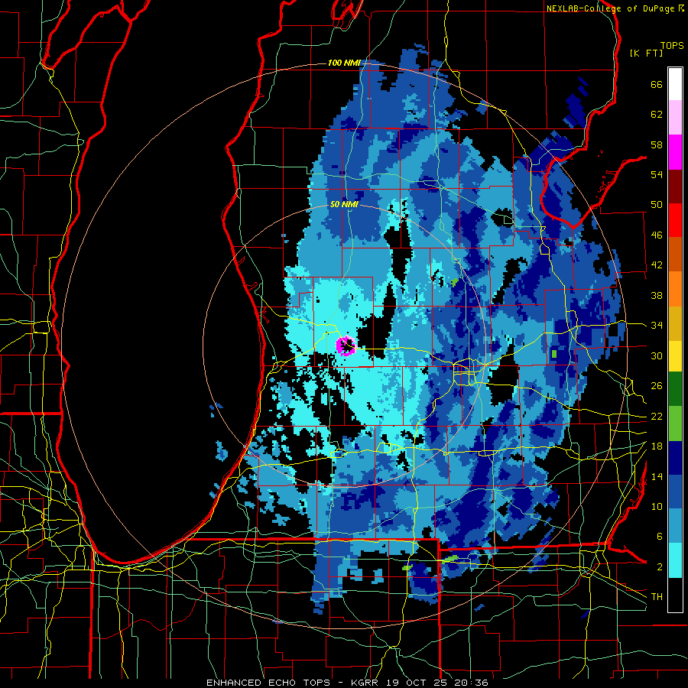This screenshot has width=688, height=688.
Task: Click the navy 18 kft legend swatch
Action: [675, 458]
